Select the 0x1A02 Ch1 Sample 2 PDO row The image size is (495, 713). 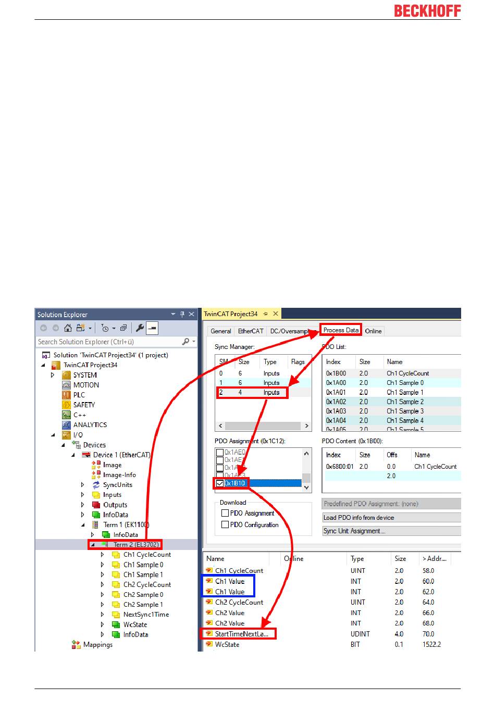[392, 402]
